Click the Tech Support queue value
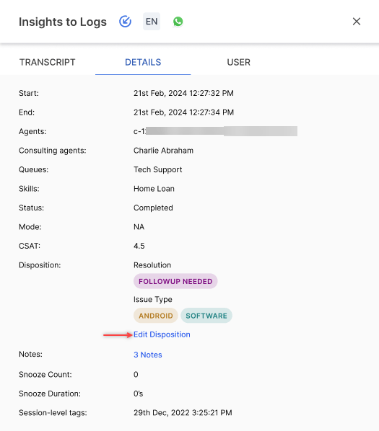The height and width of the screenshot is (431, 379). [x=157, y=169]
